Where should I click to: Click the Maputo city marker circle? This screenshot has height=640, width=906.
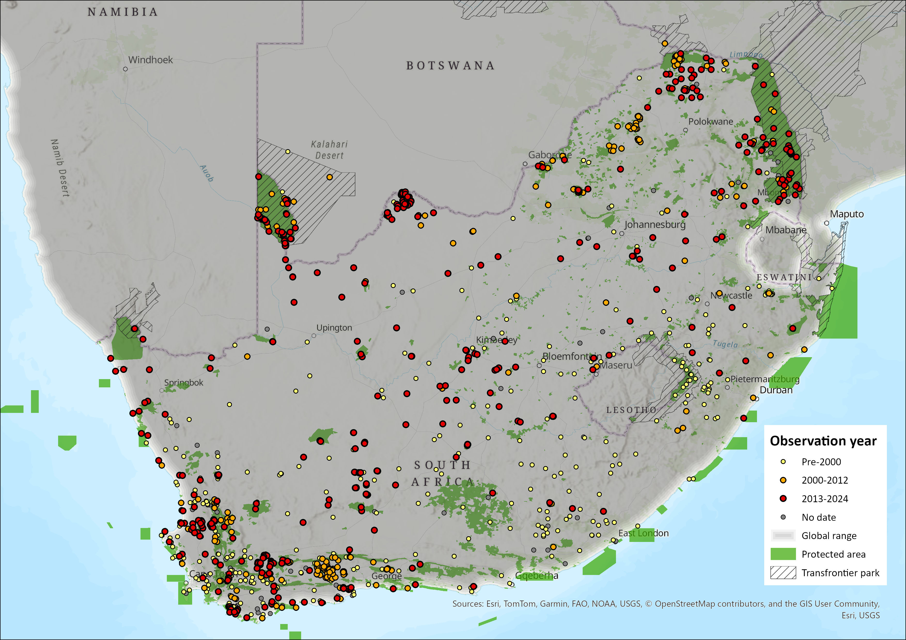827,223
